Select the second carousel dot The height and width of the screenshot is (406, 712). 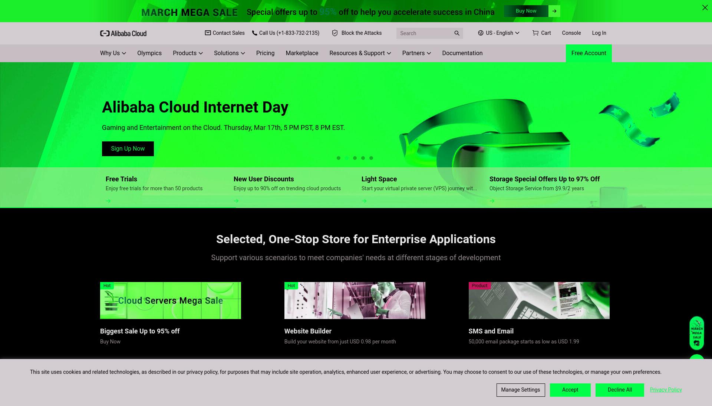click(346, 158)
